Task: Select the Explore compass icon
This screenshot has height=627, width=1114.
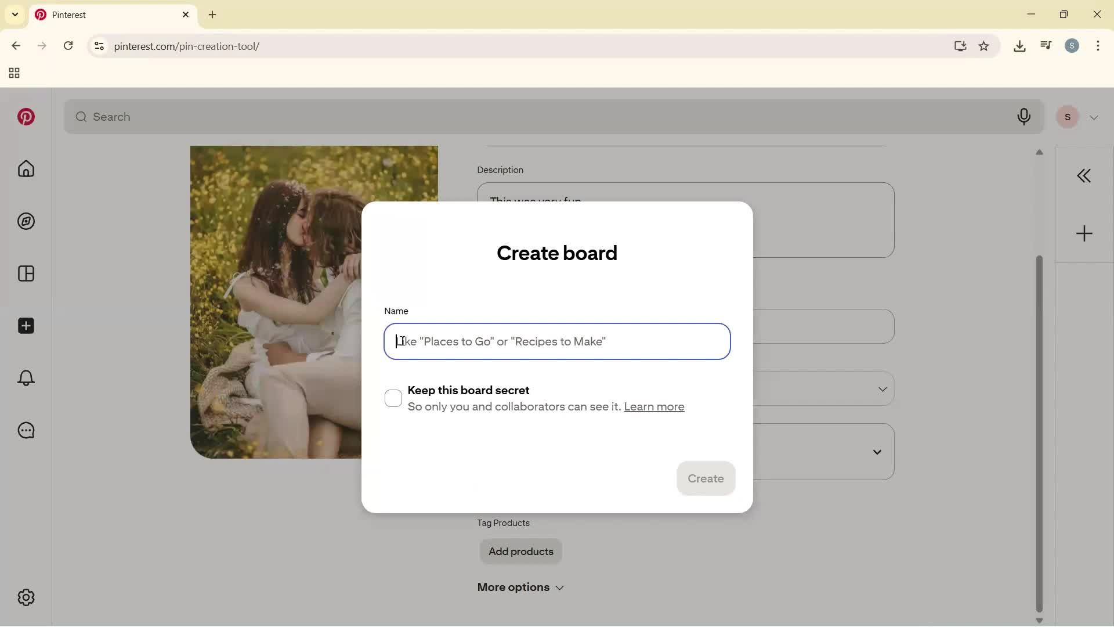Action: point(26,221)
